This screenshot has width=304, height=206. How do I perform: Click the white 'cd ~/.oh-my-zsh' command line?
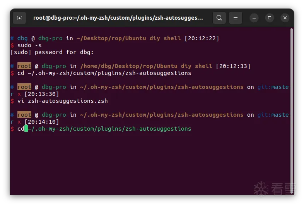point(104,73)
